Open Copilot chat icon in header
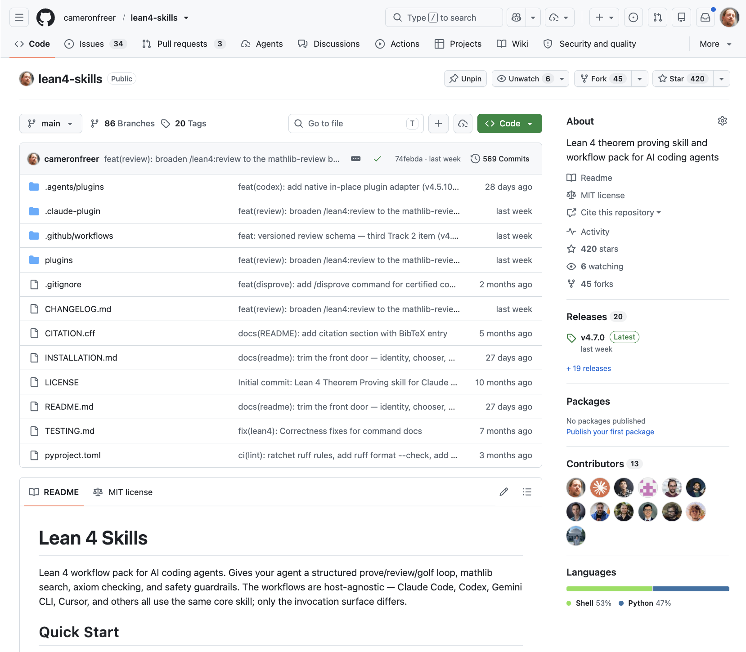 tap(517, 18)
